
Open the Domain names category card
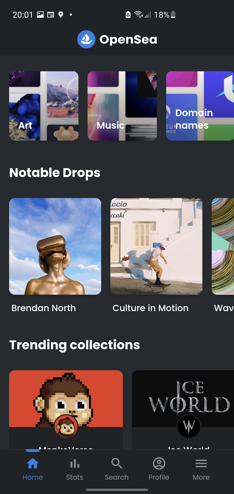click(x=200, y=106)
